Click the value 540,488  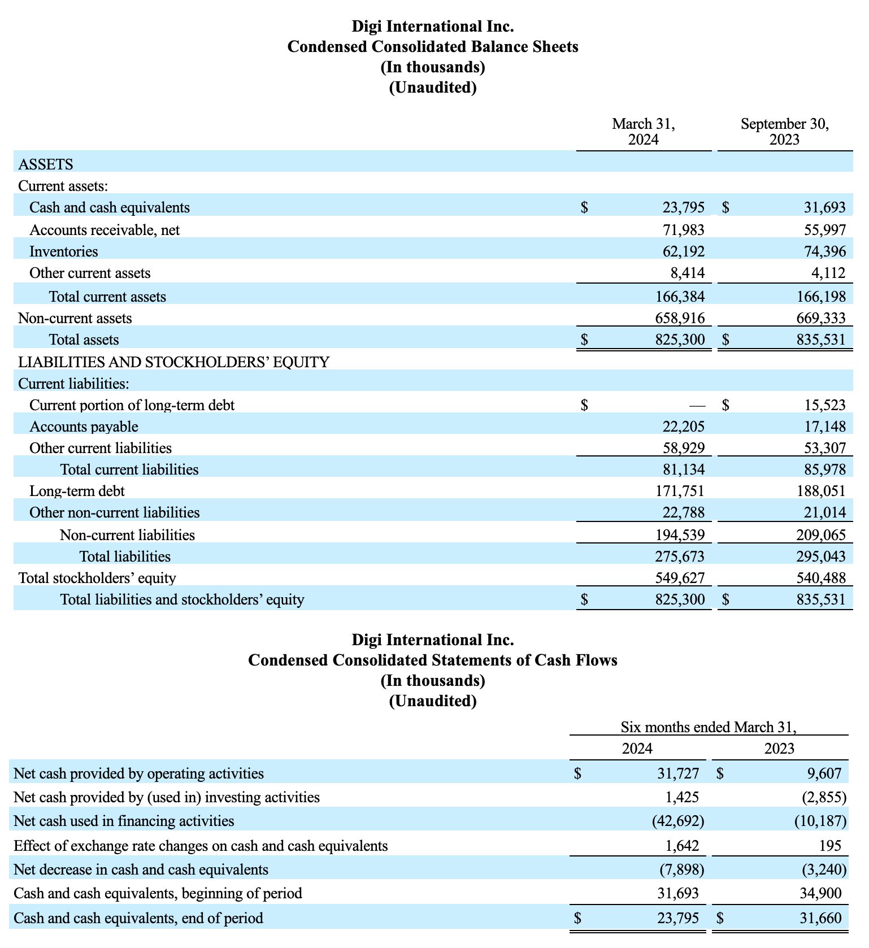822,578
